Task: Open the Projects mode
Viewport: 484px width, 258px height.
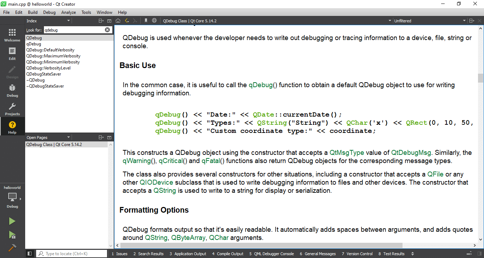Action: [x=12, y=109]
